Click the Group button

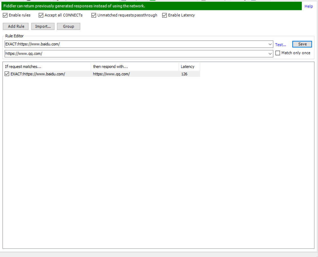pyautogui.click(x=69, y=26)
